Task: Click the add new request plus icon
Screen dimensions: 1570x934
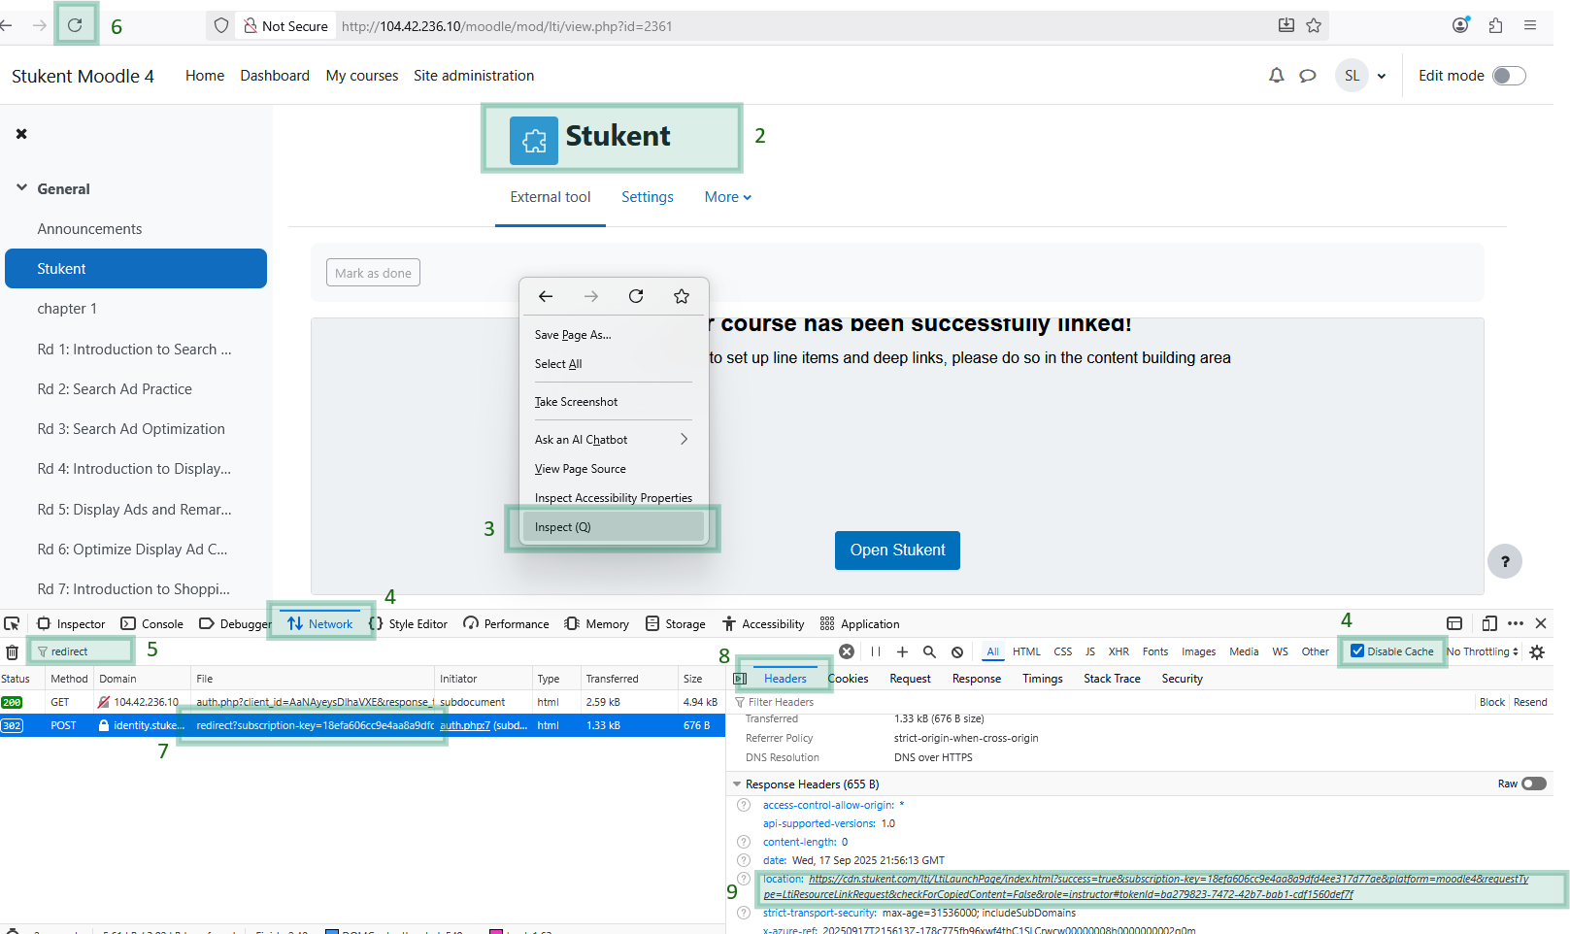Action: [x=902, y=651]
